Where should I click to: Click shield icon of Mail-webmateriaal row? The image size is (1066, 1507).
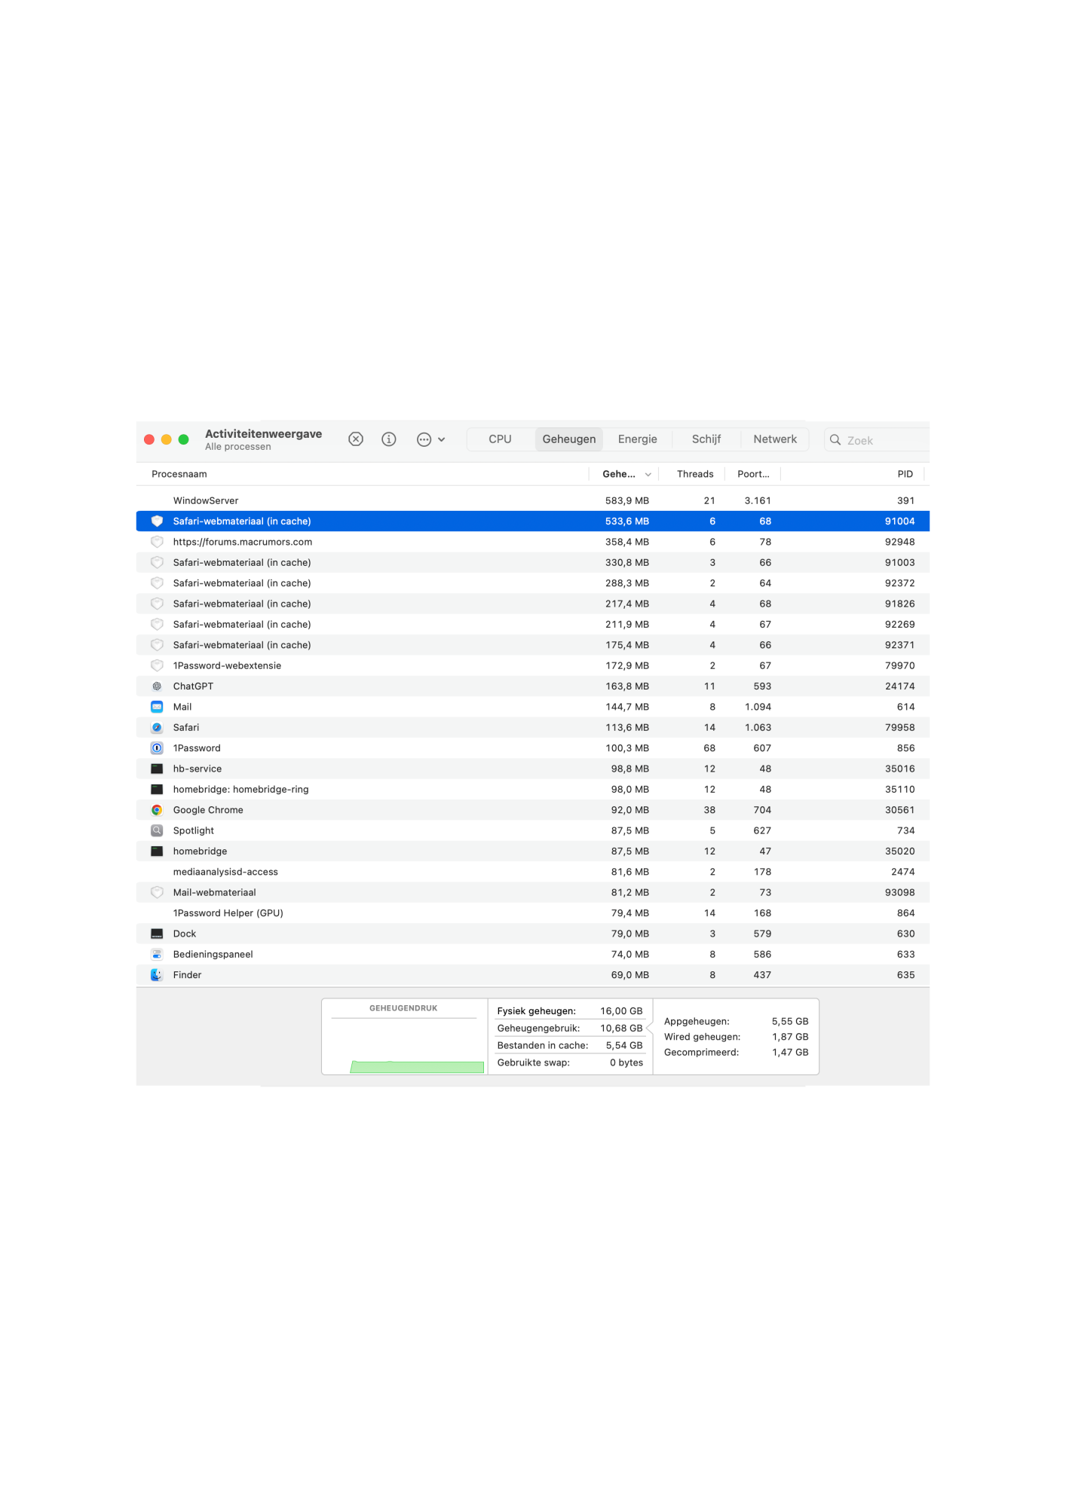157,892
